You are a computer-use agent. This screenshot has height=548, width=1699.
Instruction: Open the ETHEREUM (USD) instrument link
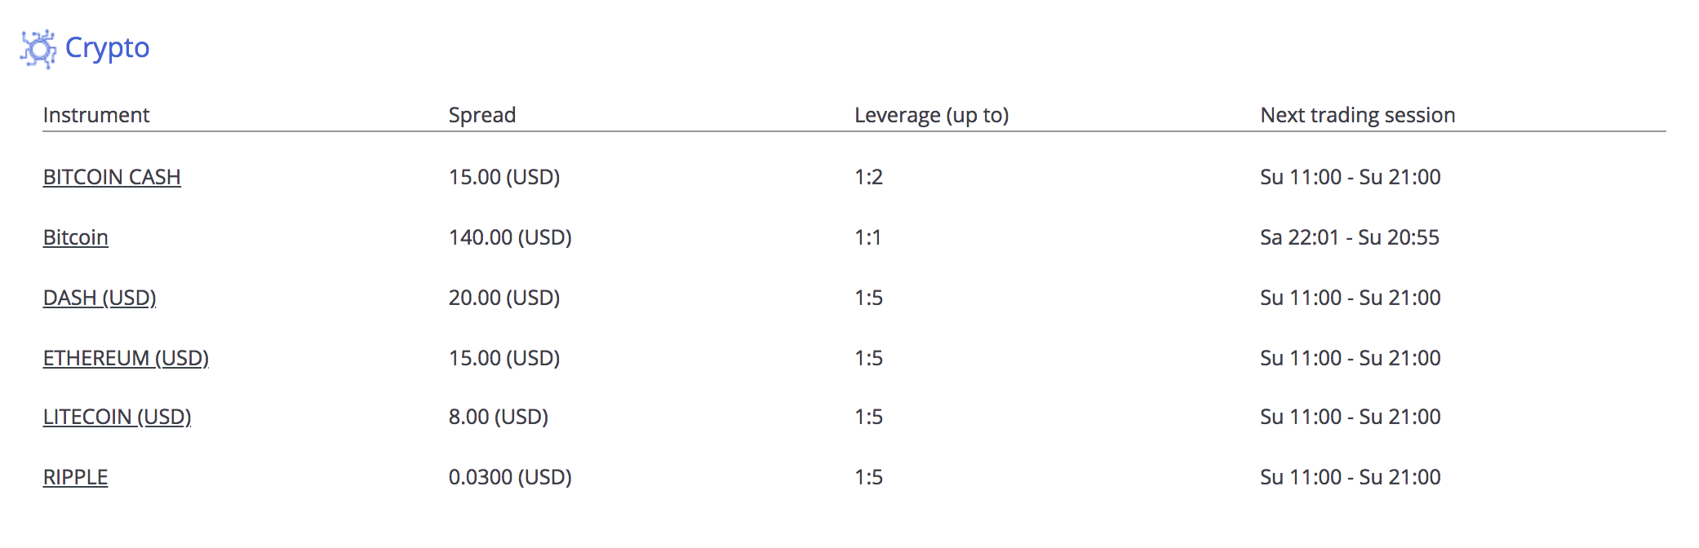(x=126, y=358)
